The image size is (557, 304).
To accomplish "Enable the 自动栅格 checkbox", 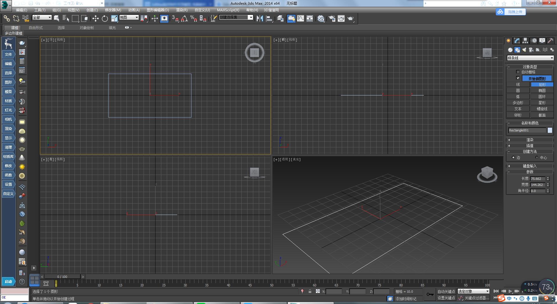I will 518,72.
